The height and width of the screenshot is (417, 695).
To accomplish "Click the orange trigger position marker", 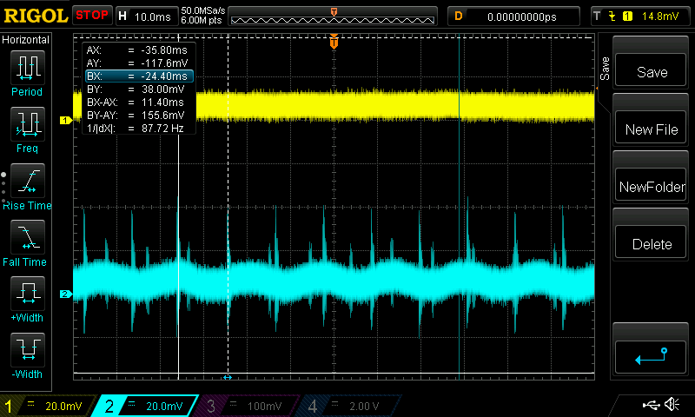I will 334,42.
